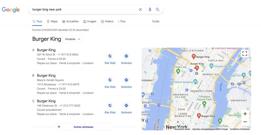The image size is (261, 135).
Task: Zoom out on the map with minus
Action: 245,122
